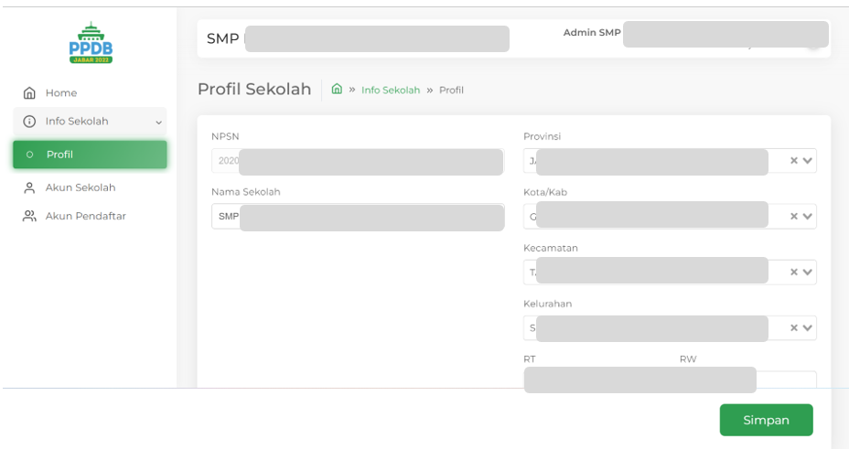The height and width of the screenshot is (449, 849).
Task: Click the Nama Sekolah input field
Action: (x=357, y=218)
